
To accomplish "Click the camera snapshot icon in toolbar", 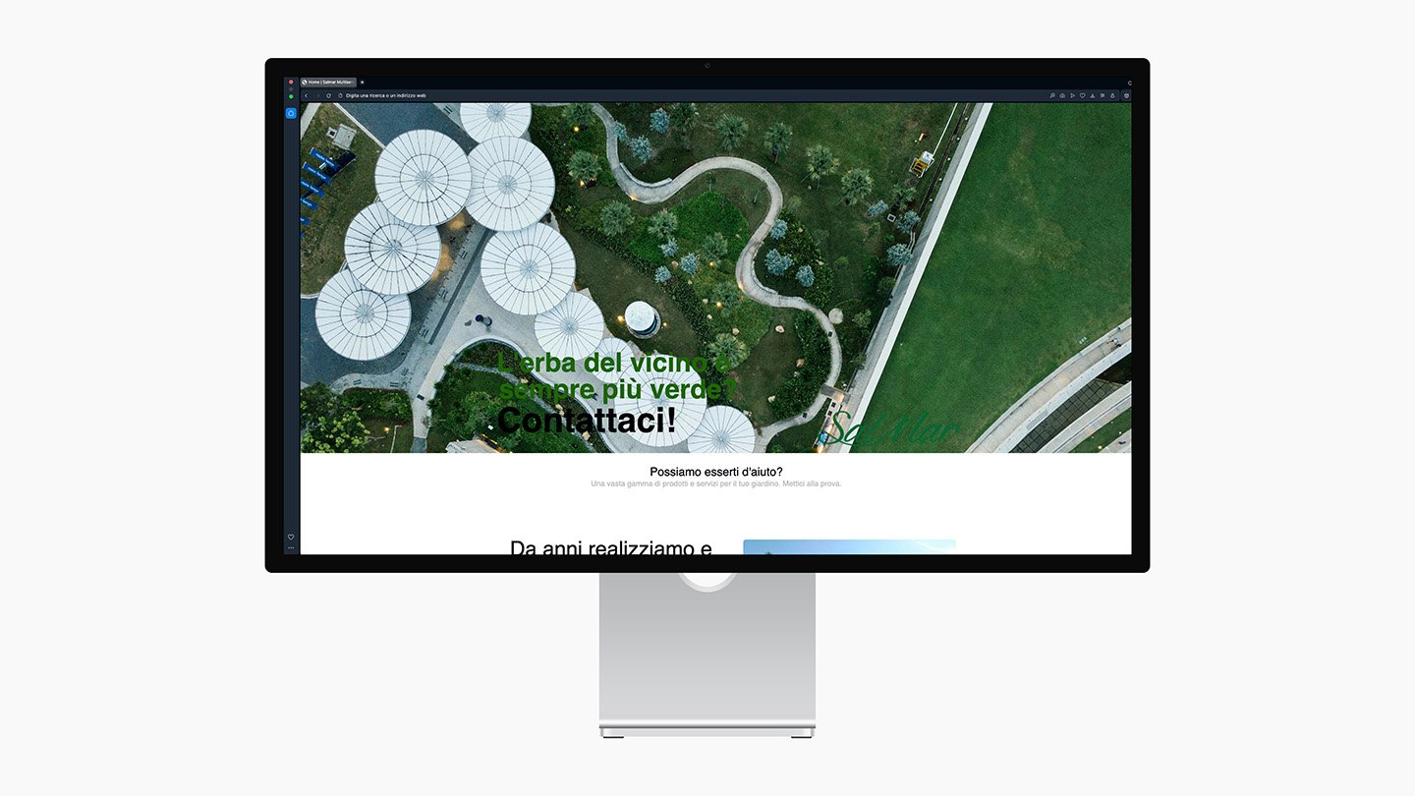I will point(1062,95).
